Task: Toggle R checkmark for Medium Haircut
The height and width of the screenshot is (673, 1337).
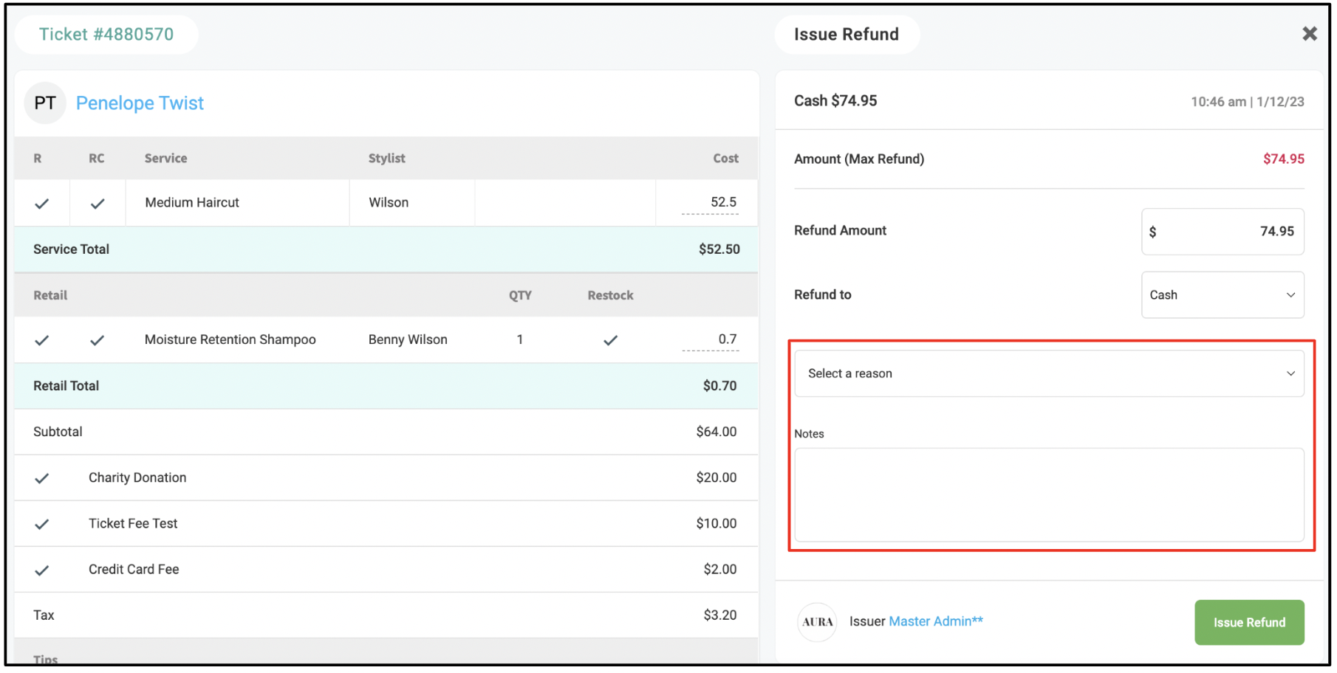Action: 42,204
